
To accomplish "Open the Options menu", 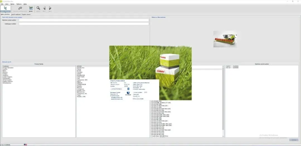I will pyautogui.click(x=19, y=4).
